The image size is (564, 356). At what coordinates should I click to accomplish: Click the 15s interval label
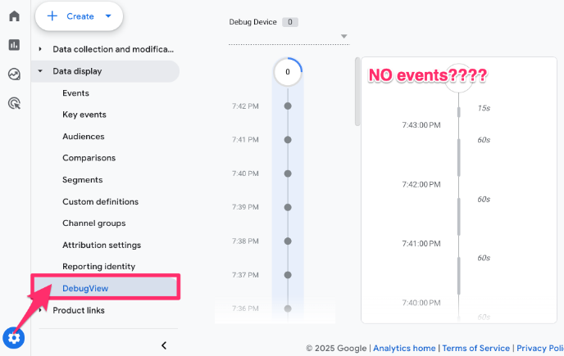click(484, 108)
